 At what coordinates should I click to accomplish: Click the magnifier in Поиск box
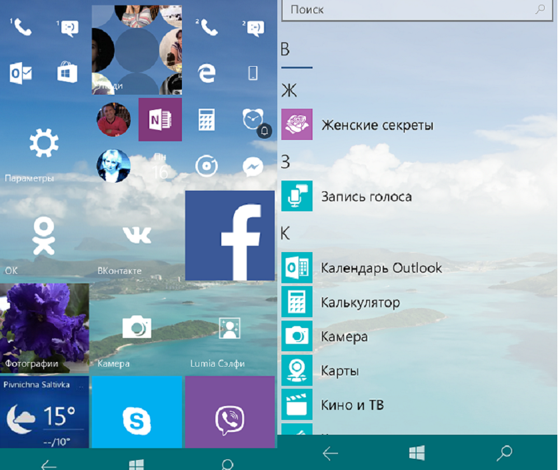pyautogui.click(x=541, y=9)
